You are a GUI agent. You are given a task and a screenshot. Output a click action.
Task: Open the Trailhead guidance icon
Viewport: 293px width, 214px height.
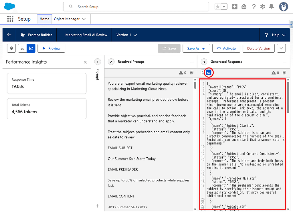pos(244,7)
